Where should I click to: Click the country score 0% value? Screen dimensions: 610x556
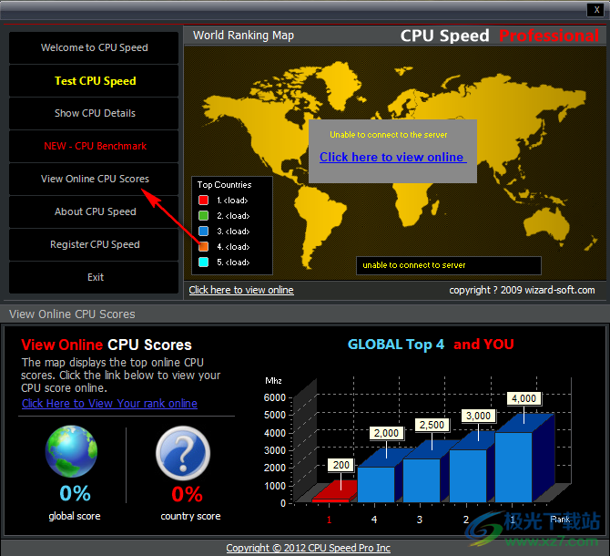tap(188, 495)
